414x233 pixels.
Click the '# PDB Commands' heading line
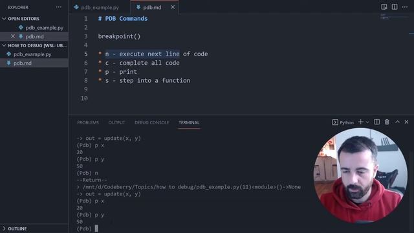[123, 19]
